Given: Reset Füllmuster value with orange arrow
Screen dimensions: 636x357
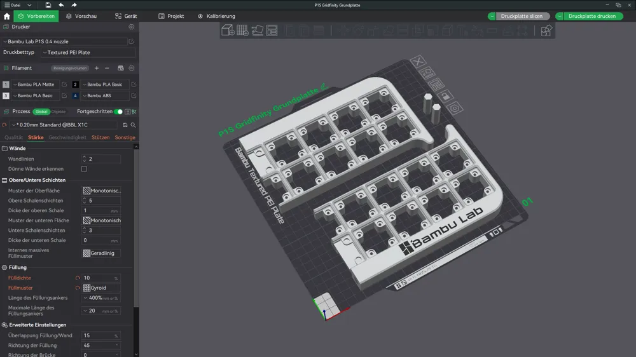Looking at the screenshot, I should point(78,288).
